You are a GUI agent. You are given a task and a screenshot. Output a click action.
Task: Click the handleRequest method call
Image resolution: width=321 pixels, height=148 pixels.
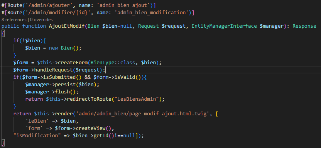pyautogui.click(x=53, y=70)
